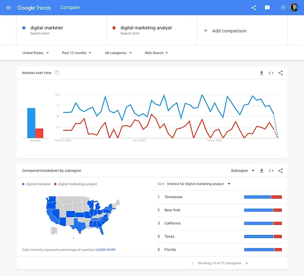Open the All categories dropdown
The width and height of the screenshot is (304, 276).
click(118, 53)
